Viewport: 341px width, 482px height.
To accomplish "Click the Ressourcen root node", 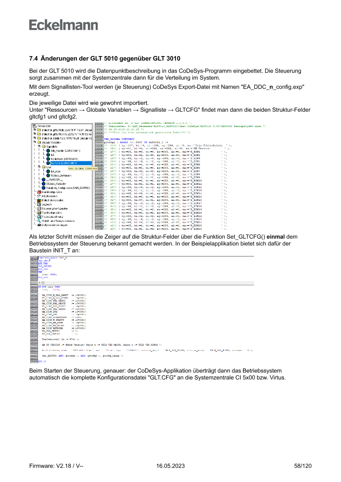I will (x=43, y=126).
